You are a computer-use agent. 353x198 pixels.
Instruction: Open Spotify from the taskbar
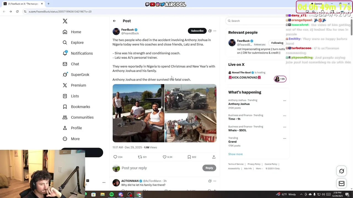pyautogui.click(x=111, y=194)
